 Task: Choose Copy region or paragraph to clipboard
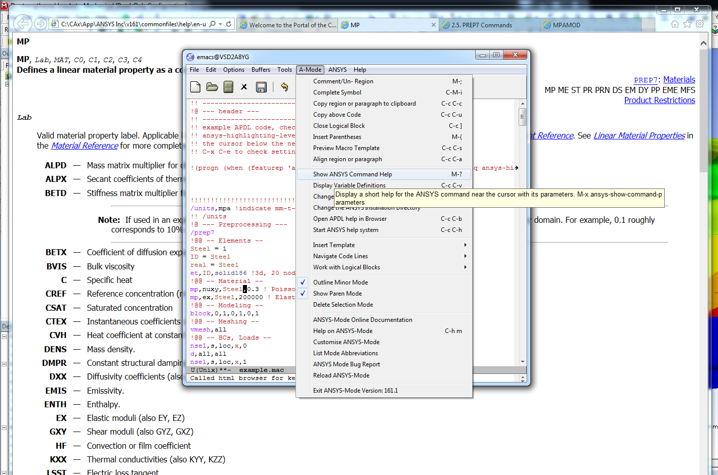385,104
